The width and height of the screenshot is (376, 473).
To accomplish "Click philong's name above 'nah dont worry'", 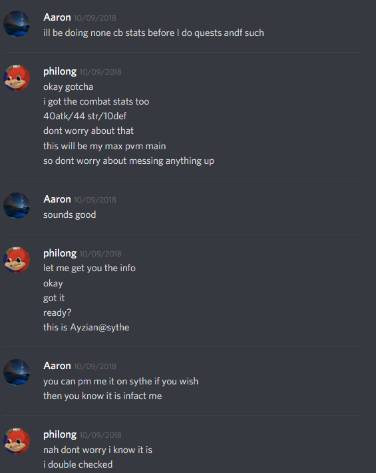I will [60, 434].
